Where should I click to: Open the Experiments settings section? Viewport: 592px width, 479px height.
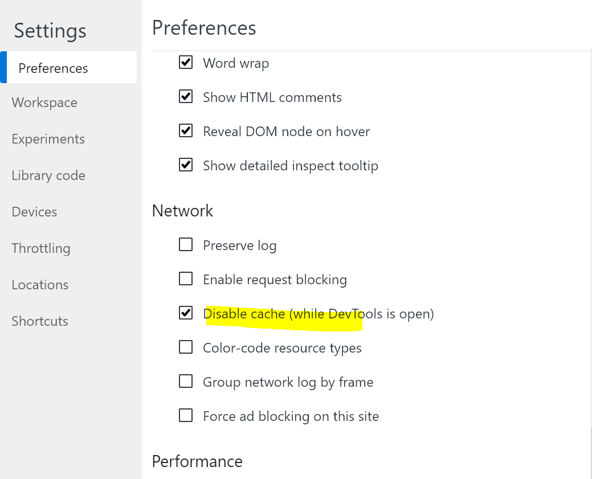click(48, 139)
